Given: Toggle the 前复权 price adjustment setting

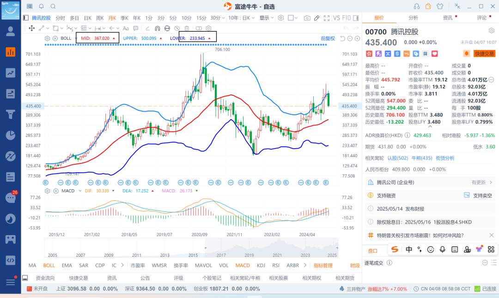Looking at the screenshot, I should [328, 38].
